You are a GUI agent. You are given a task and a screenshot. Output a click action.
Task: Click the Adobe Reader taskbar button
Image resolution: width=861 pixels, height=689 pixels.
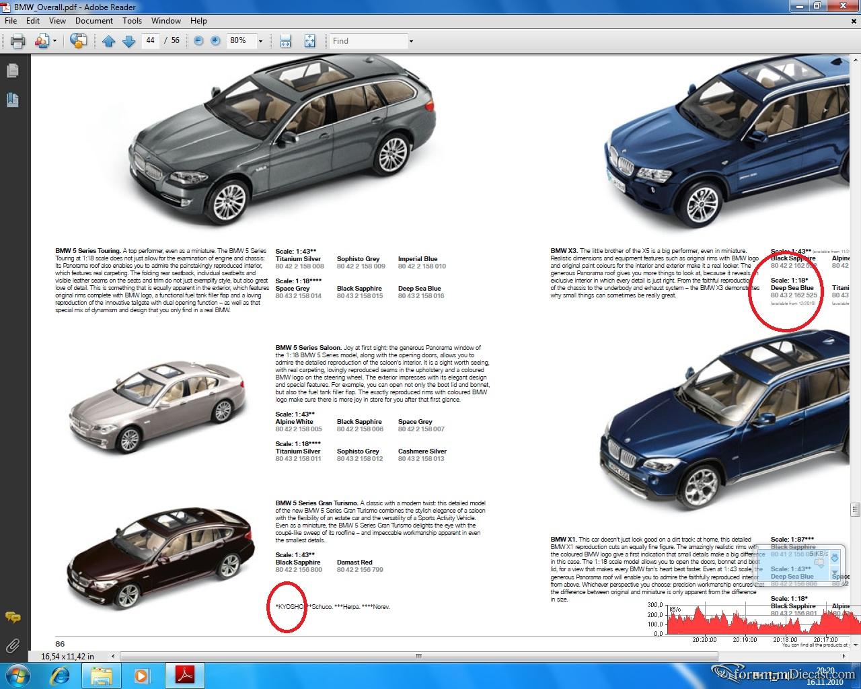point(184,675)
